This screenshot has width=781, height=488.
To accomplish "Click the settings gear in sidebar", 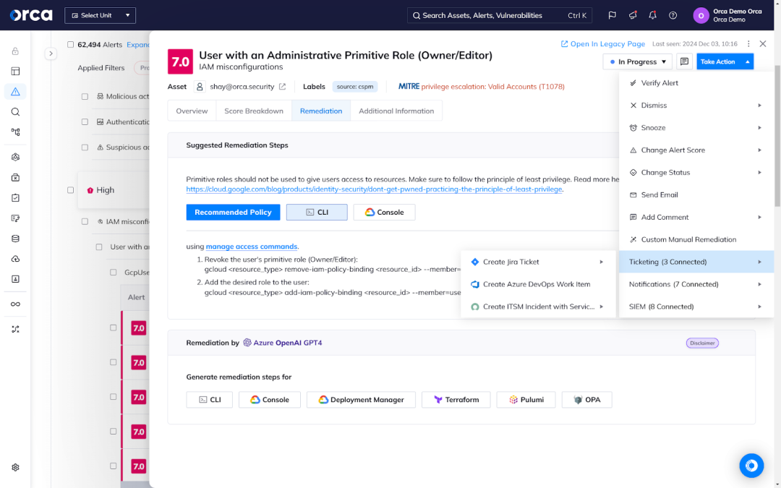I will click(15, 468).
